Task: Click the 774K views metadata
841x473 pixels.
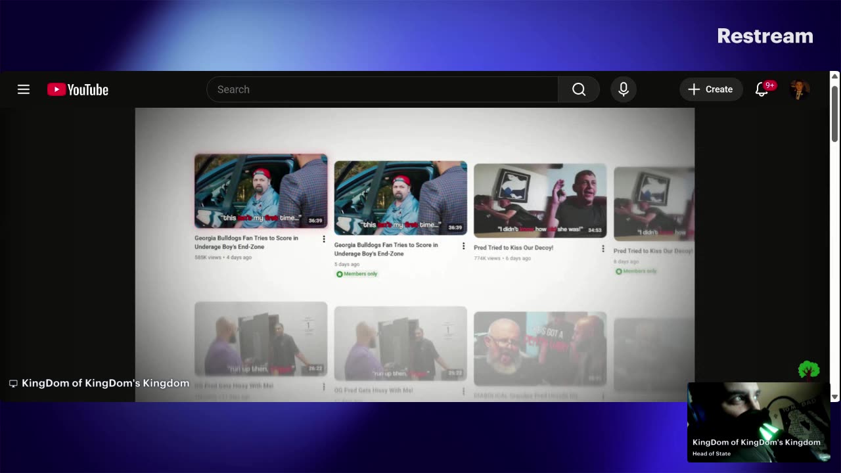Action: (x=487, y=258)
